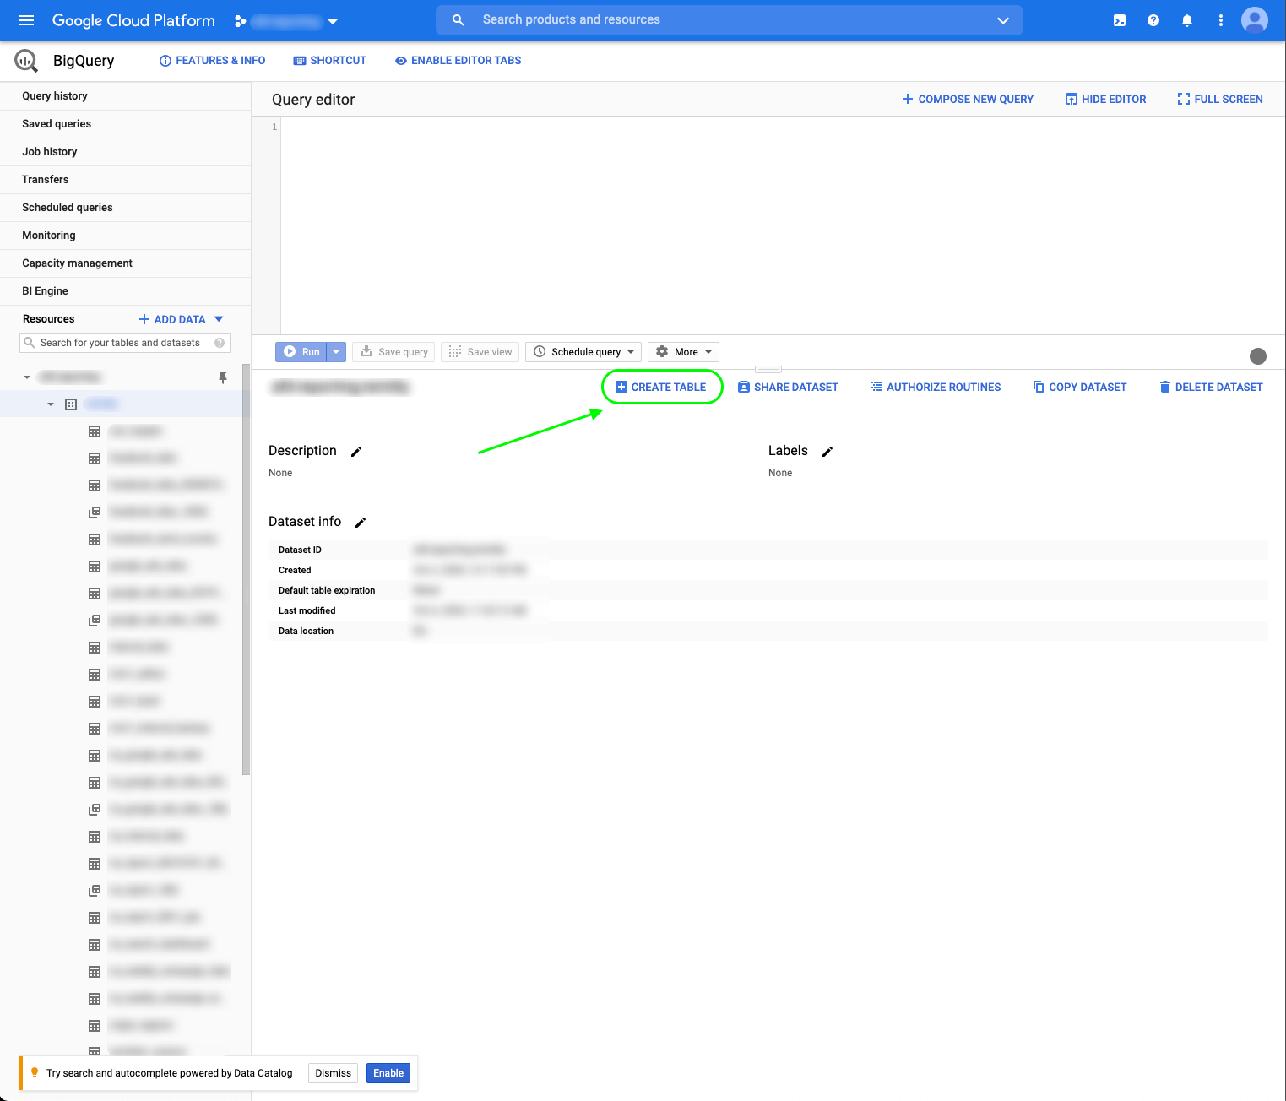Open the Run button dropdown arrow

point(335,351)
